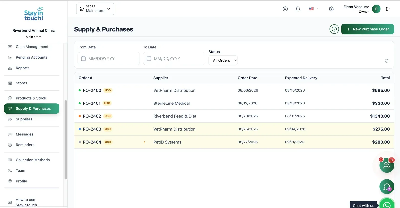Click New Purchase Order button
The height and width of the screenshot is (208, 400).
pos(368,29)
